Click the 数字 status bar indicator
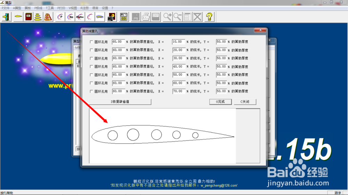348x195 pixels. coord(338,193)
